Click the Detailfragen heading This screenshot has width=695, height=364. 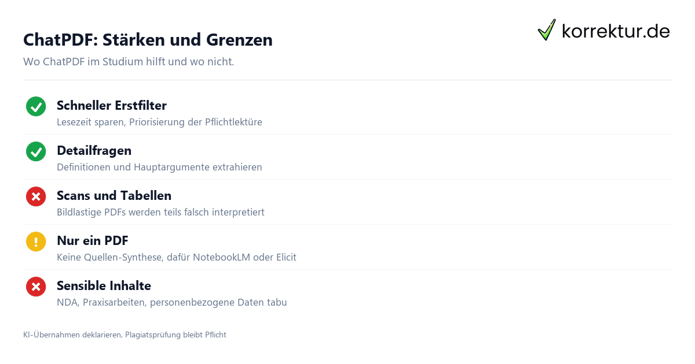click(94, 150)
